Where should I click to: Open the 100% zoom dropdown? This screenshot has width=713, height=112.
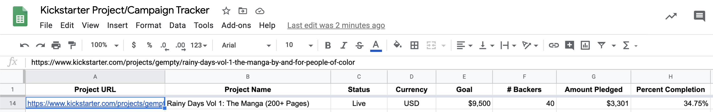click(105, 45)
